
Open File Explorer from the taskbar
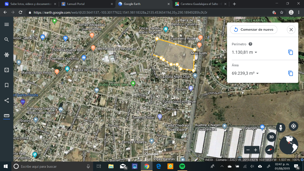click(111, 166)
